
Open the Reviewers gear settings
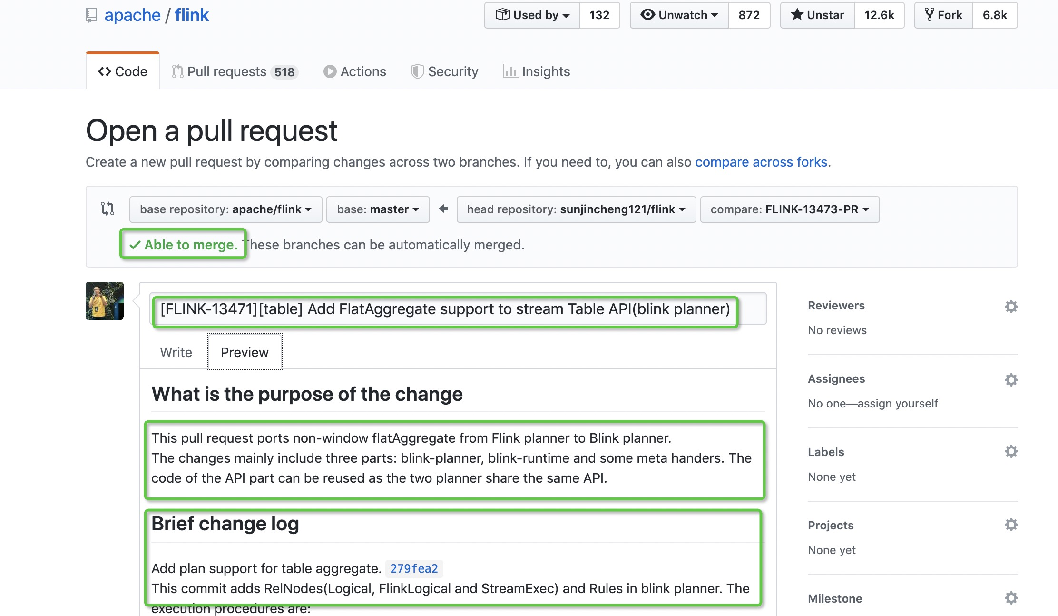1011,306
